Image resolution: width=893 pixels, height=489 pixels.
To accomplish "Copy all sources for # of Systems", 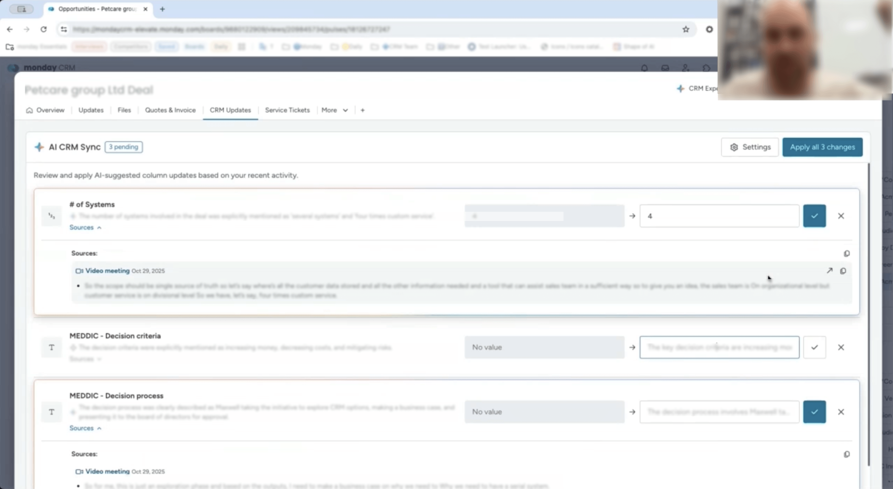I will 847,253.
